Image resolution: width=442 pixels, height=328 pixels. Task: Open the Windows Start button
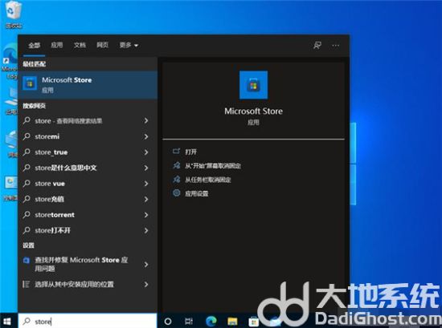[x=6, y=322]
